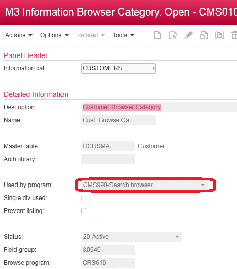Screen dimensions: 237x269
Task: Click the pencil Change icon
Action: pos(188,35)
